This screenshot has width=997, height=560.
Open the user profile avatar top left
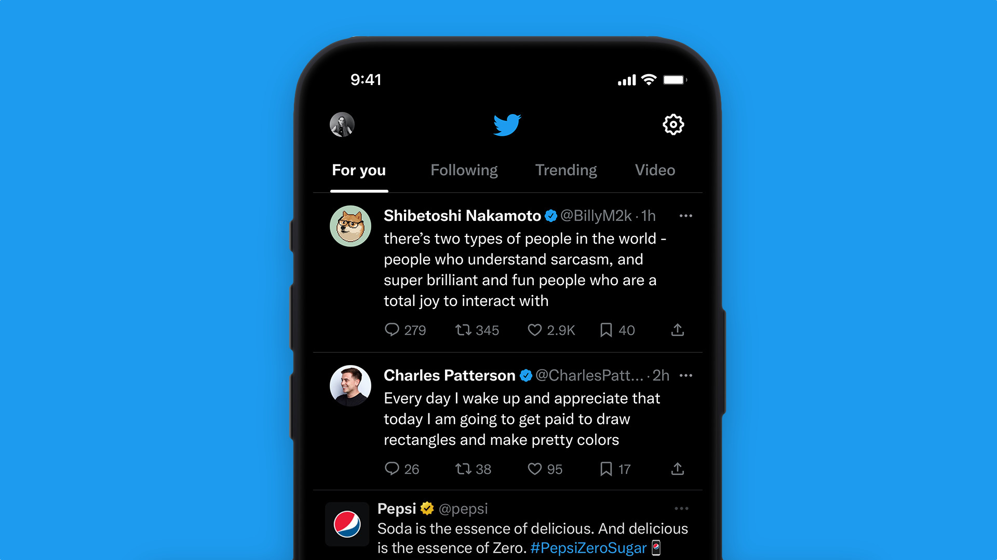point(341,124)
